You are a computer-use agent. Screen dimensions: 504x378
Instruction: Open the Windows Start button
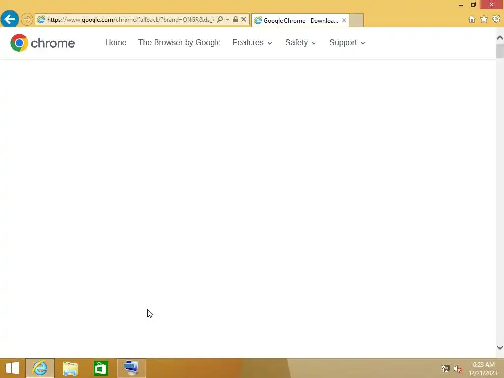(x=12, y=368)
